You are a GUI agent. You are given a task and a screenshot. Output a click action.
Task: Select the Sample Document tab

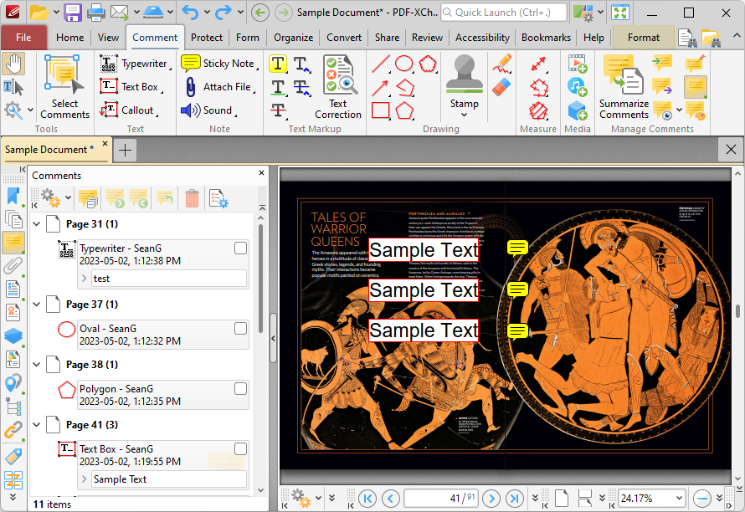(49, 150)
